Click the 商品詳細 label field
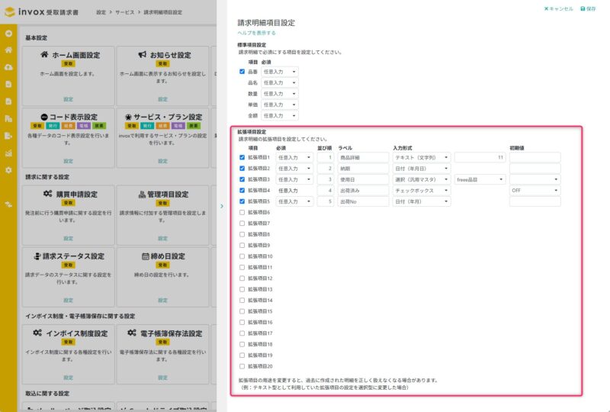Screen dimensions: 610x412 coord(364,157)
